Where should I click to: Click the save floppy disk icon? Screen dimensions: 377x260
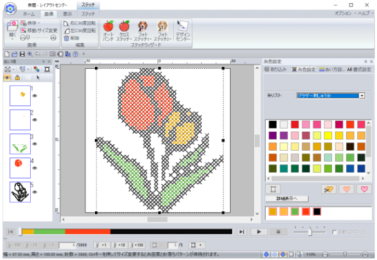coord(22,54)
